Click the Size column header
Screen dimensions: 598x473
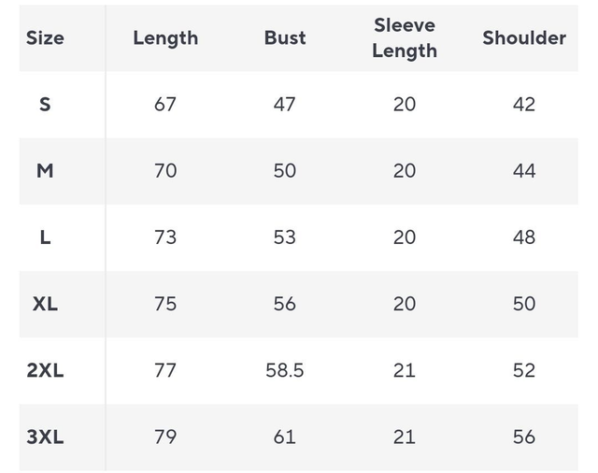[45, 38]
